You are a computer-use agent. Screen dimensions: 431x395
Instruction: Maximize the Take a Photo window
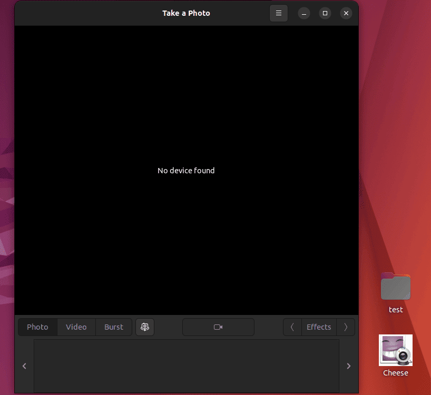tap(325, 13)
